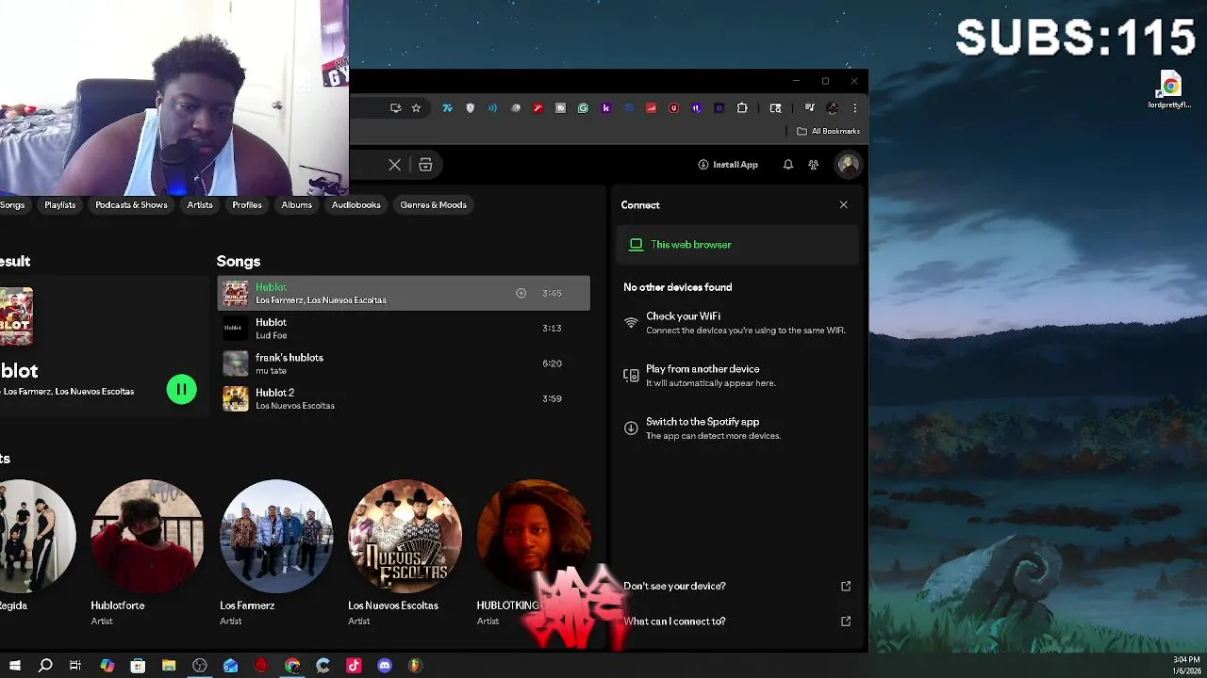Add Hublot by Los Farmerz to Liked Songs

click(521, 293)
